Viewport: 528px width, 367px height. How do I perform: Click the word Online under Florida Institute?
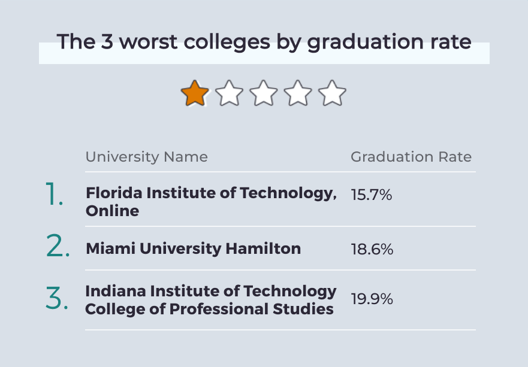click(112, 211)
